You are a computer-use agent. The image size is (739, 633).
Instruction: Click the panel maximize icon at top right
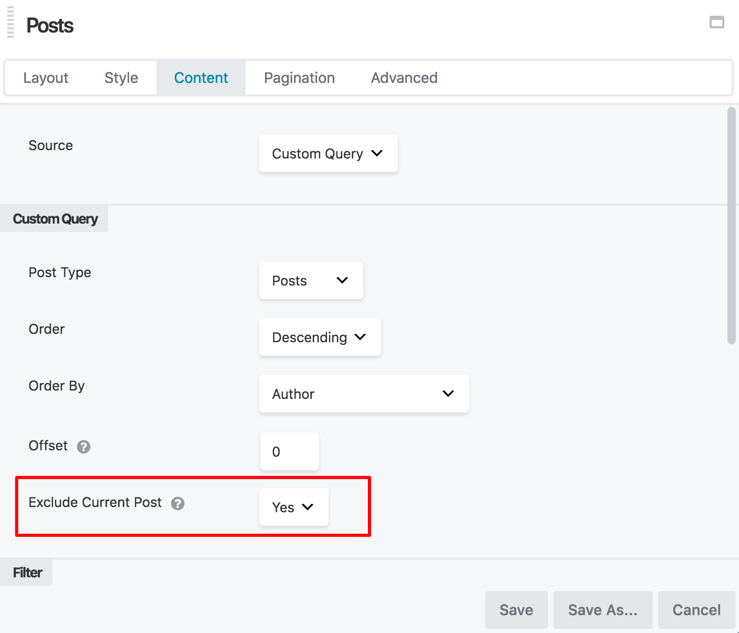click(x=716, y=22)
